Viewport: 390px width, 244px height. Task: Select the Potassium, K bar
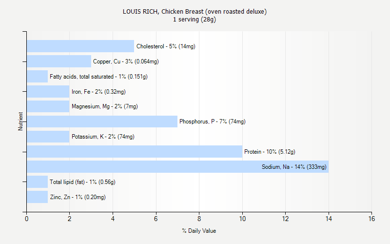click(48, 137)
